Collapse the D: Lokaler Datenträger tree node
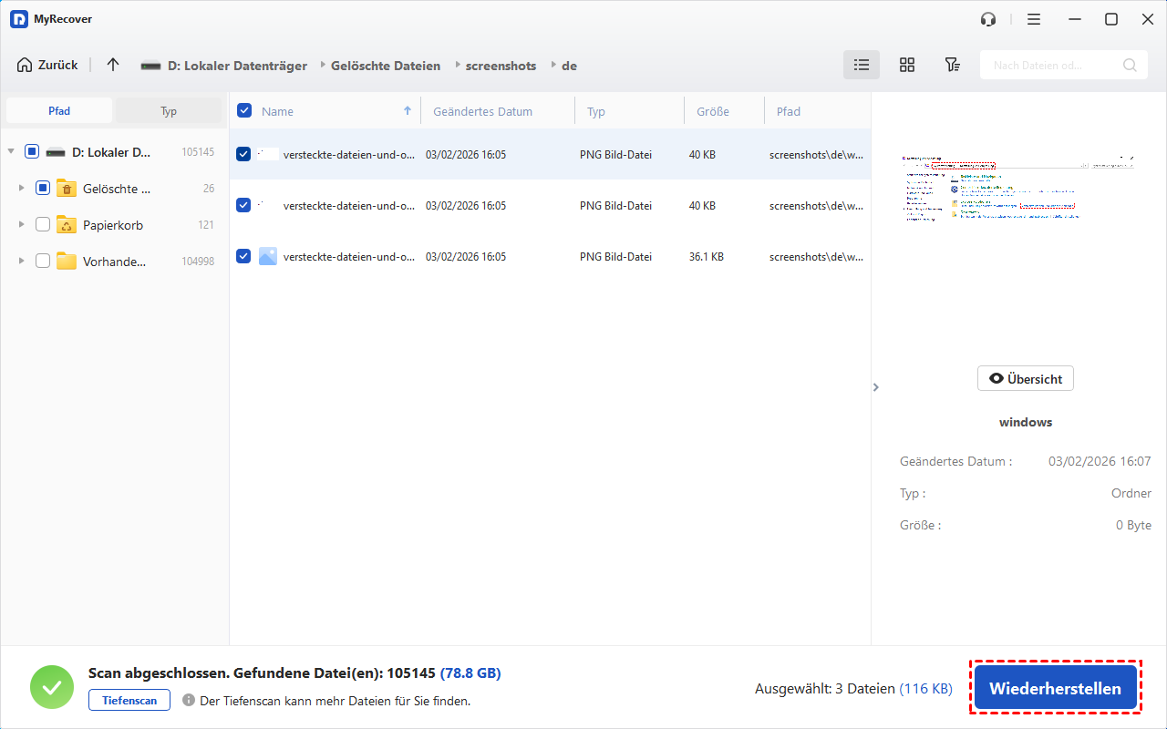 [11, 152]
